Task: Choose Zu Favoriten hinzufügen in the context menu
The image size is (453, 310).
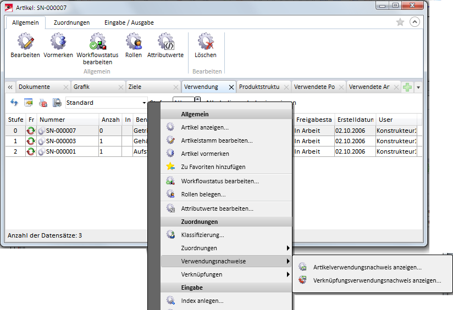Action: tap(213, 167)
